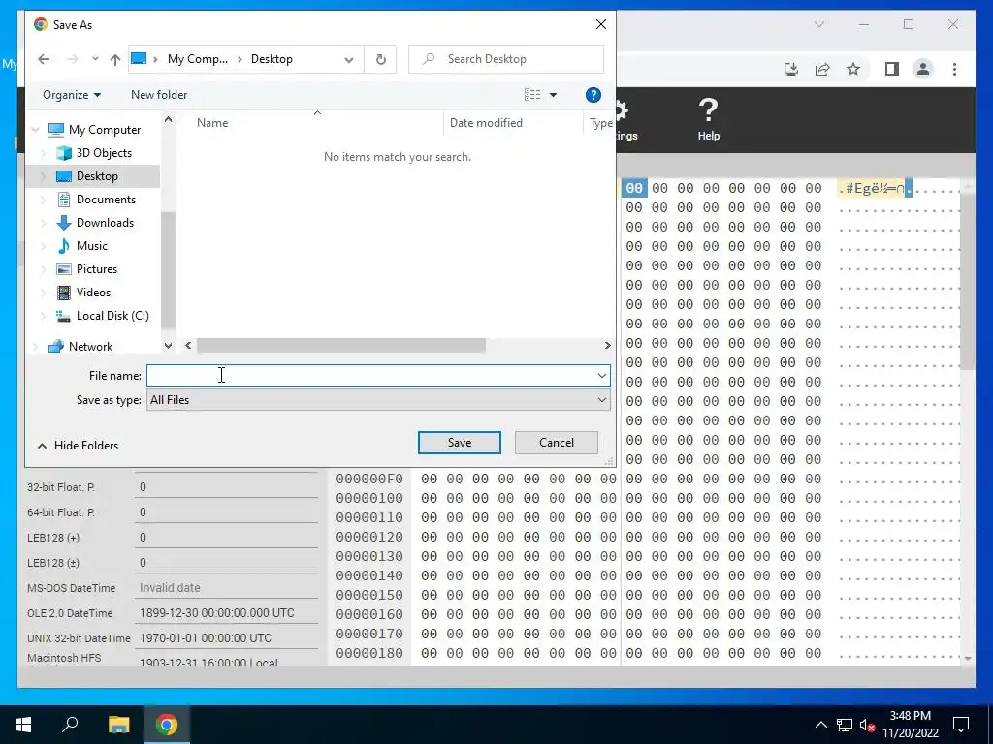Select offset 00000100 in hex editor

(369, 498)
